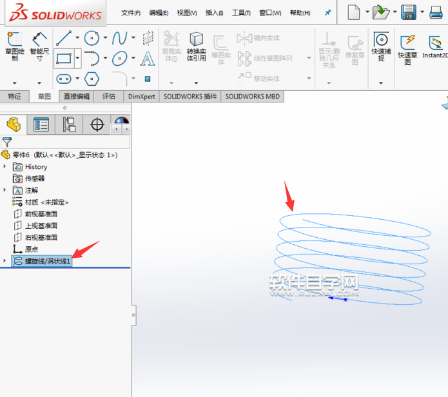The height and width of the screenshot is (397, 448).
Task: Select the Spline sketch tool
Action: coord(119,38)
